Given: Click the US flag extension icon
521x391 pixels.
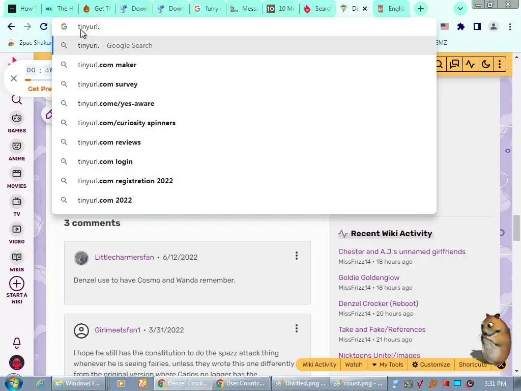Looking at the screenshot, I should 445,26.
